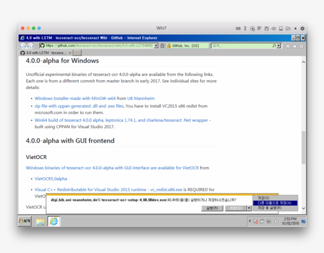Open the USB devices icon in VM toolbar

[245, 28]
